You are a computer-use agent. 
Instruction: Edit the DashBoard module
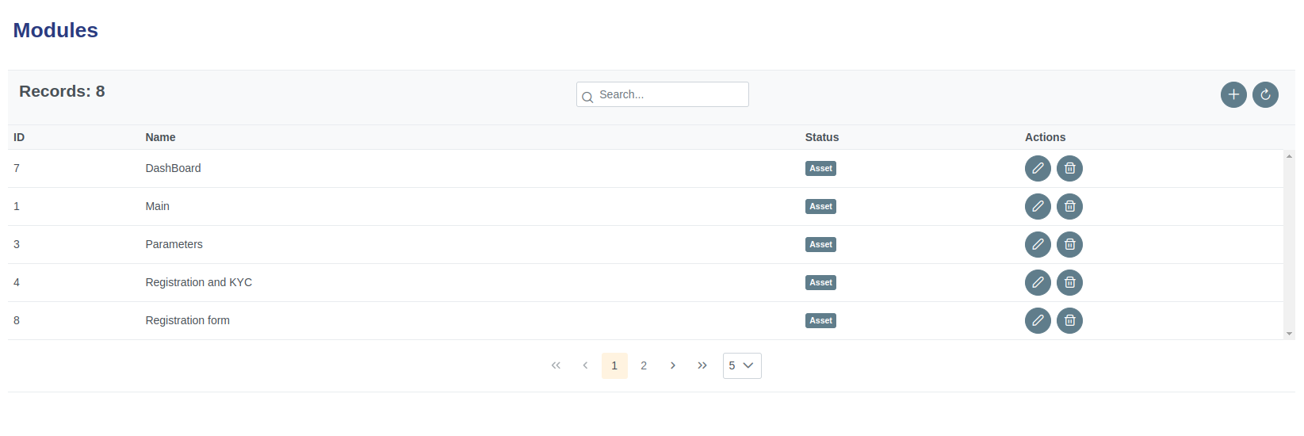(1038, 168)
